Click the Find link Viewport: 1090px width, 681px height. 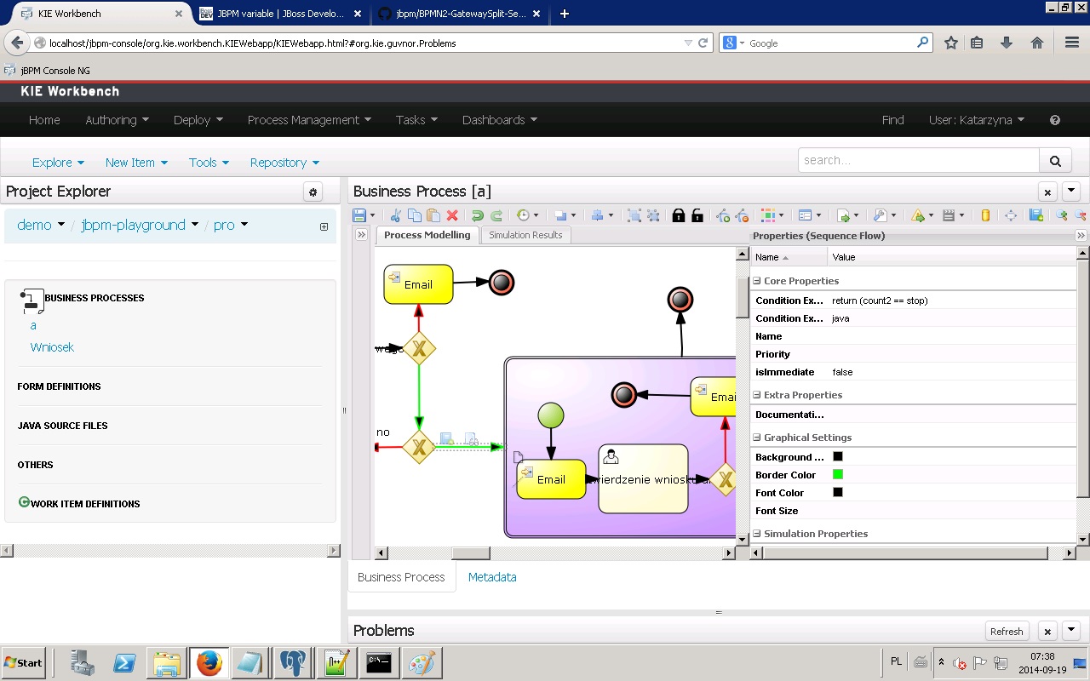893,120
